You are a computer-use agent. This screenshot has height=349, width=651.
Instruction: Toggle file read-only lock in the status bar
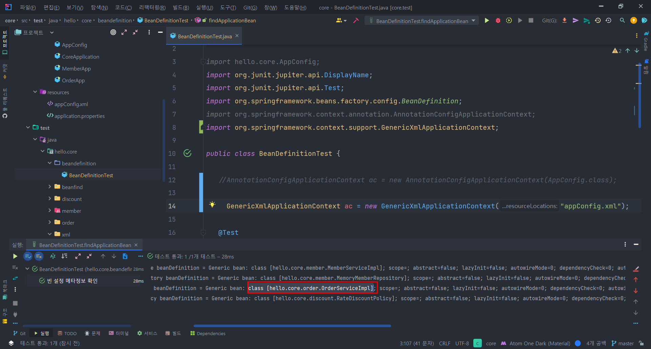click(x=641, y=343)
